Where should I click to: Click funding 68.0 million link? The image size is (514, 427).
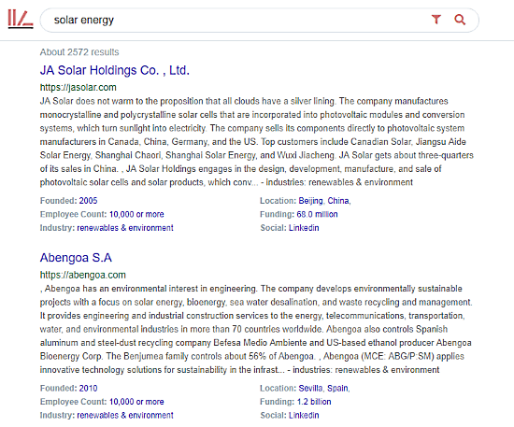pos(317,214)
